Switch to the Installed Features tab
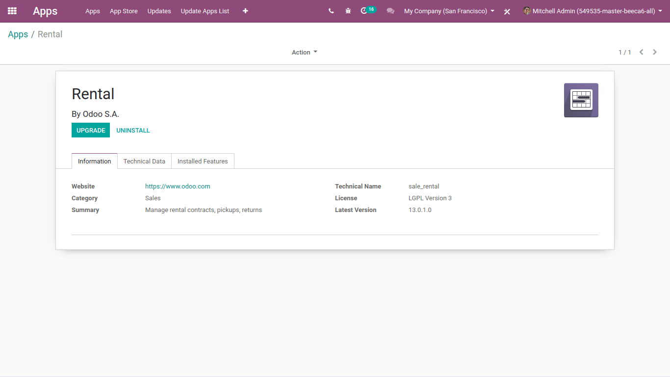Viewport: 670px width, 377px height. [203, 161]
